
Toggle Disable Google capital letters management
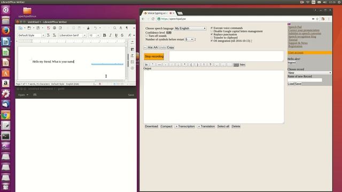pyautogui.click(x=212, y=31)
